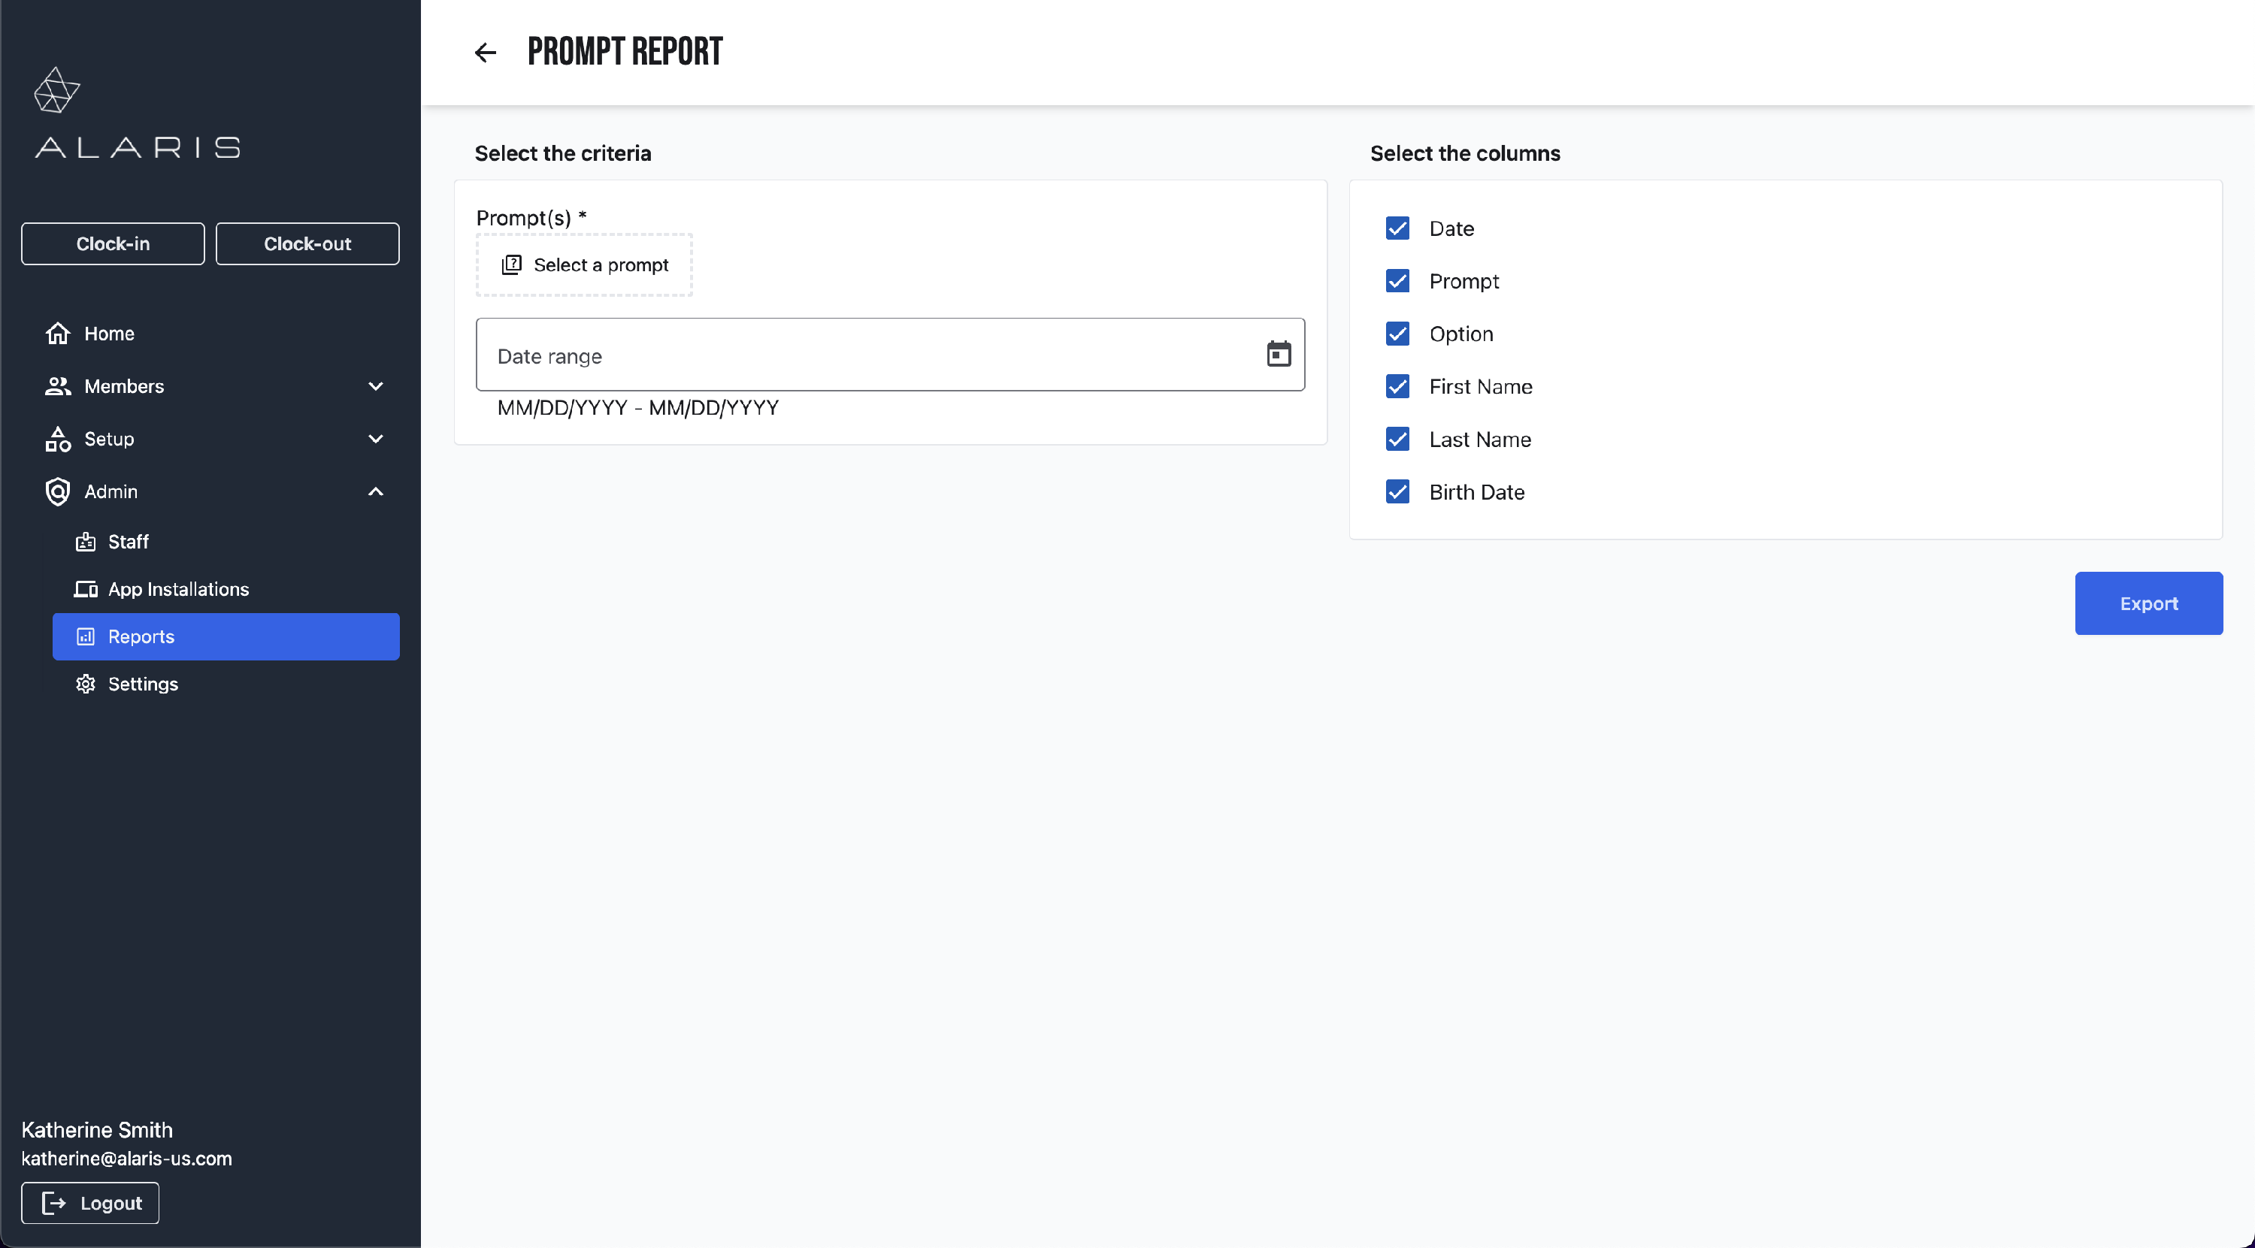Uncheck the Option column checkbox
This screenshot has width=2255, height=1248.
point(1397,334)
